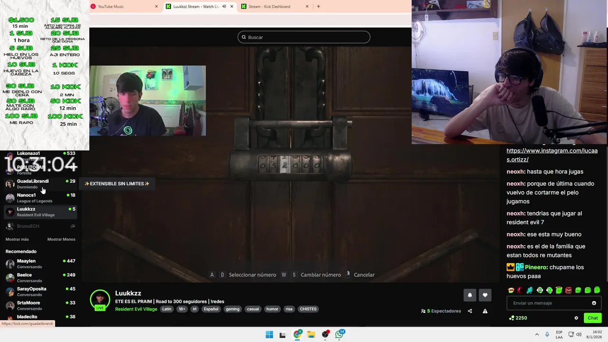Viewport: 608px width, 342px height.
Task: Click Nanocs1 avatar in sidebar
Action: coord(10,198)
